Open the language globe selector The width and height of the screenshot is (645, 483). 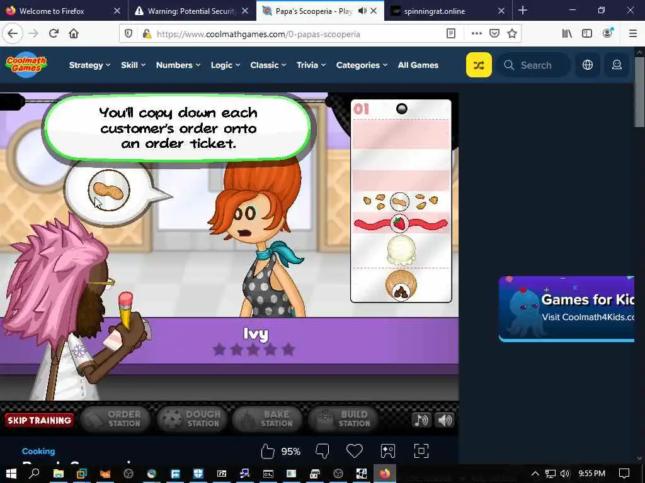point(588,65)
